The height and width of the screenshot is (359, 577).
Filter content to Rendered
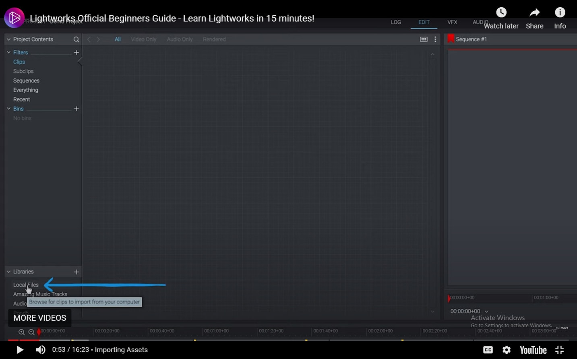click(x=214, y=39)
